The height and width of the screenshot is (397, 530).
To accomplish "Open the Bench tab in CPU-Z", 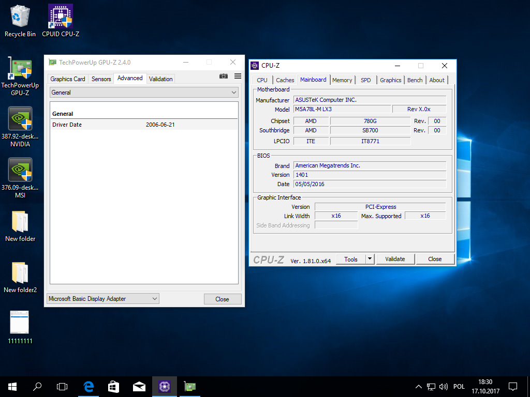I will [415, 80].
